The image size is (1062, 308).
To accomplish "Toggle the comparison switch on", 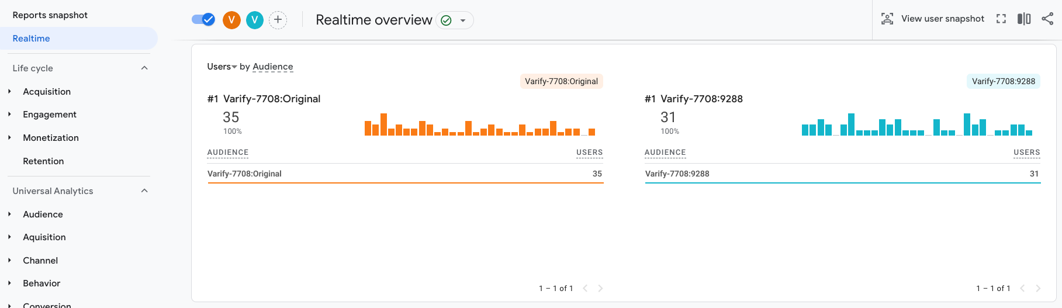I will pos(203,20).
